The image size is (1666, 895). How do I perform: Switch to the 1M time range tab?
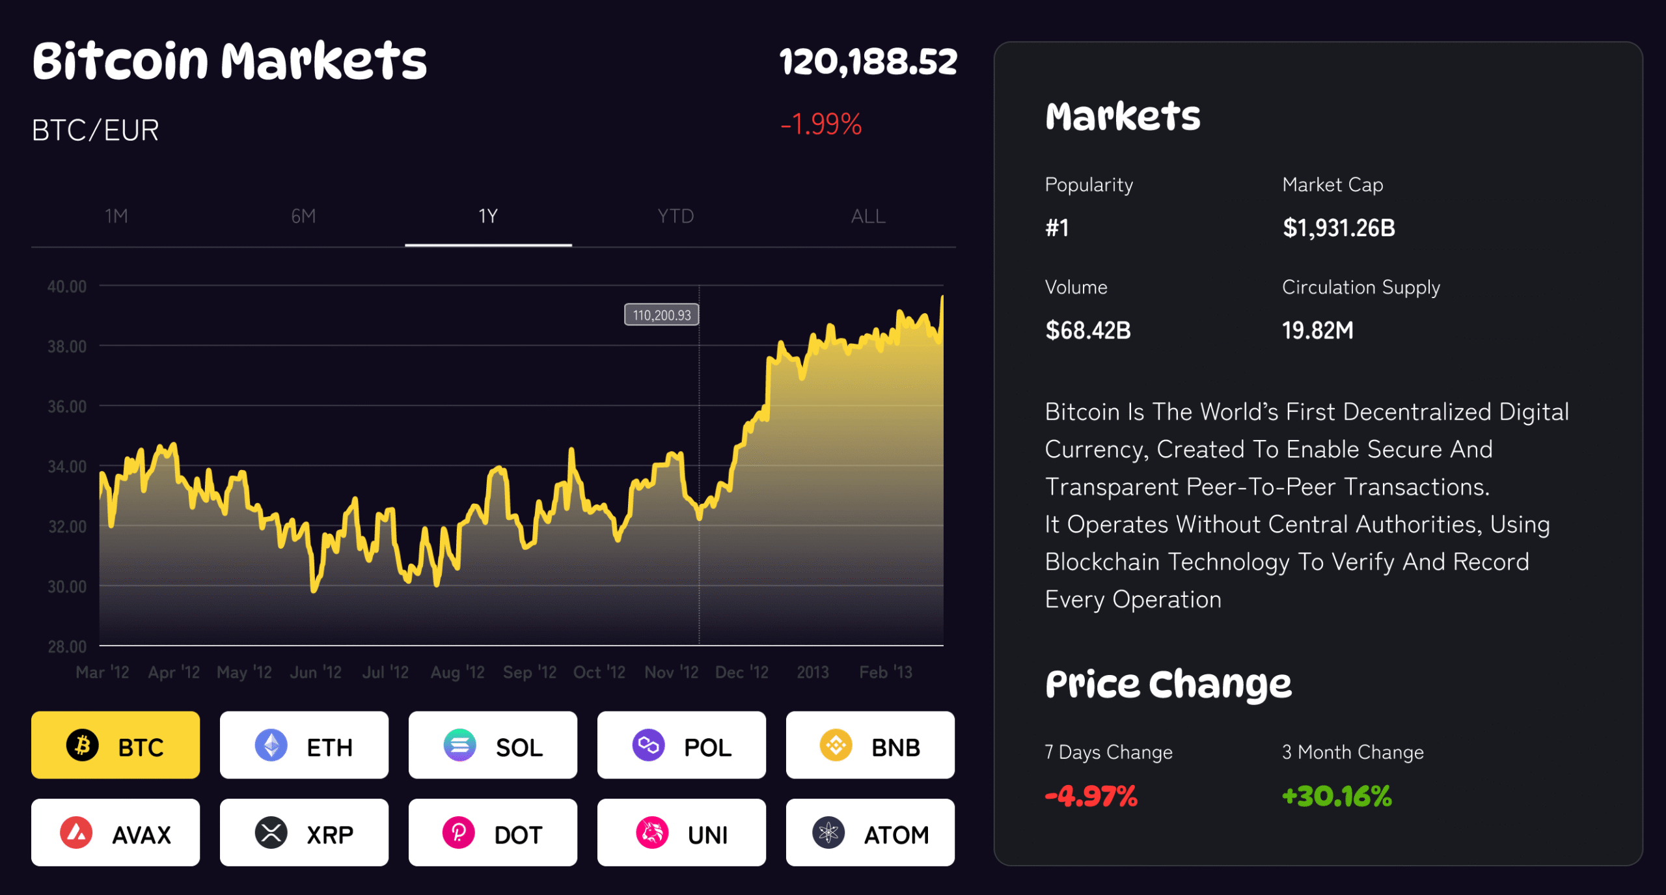(x=116, y=217)
